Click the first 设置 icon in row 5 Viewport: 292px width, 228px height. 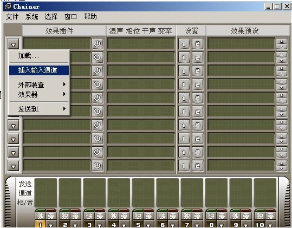184,98
